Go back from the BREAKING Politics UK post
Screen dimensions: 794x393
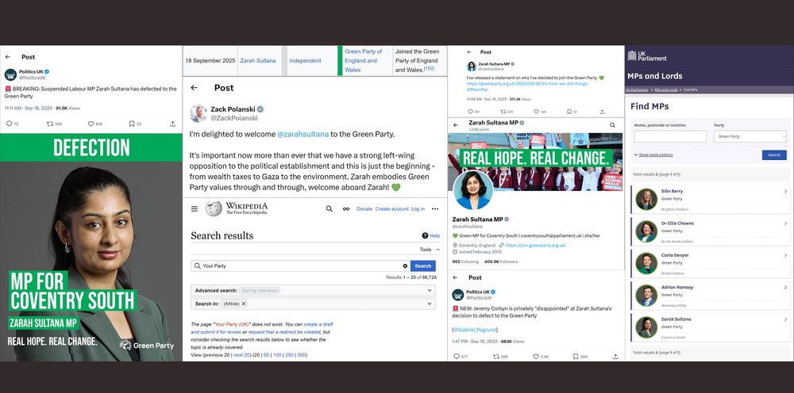click(x=8, y=57)
